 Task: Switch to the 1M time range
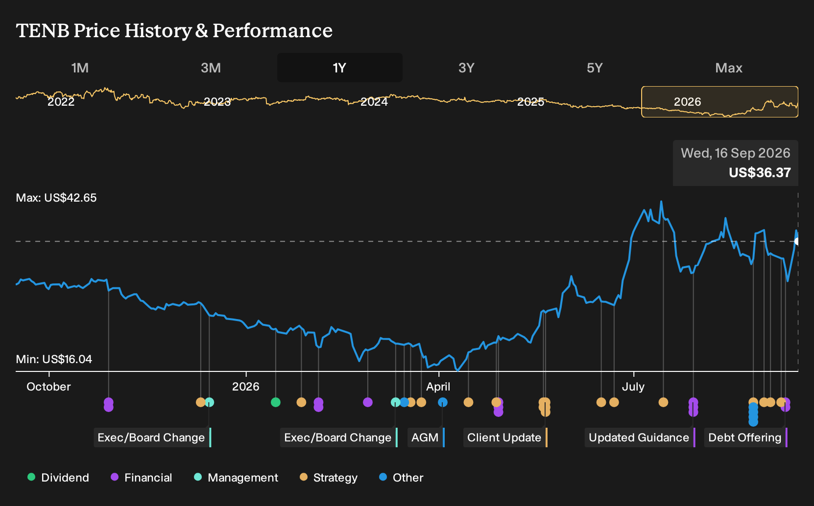(80, 68)
